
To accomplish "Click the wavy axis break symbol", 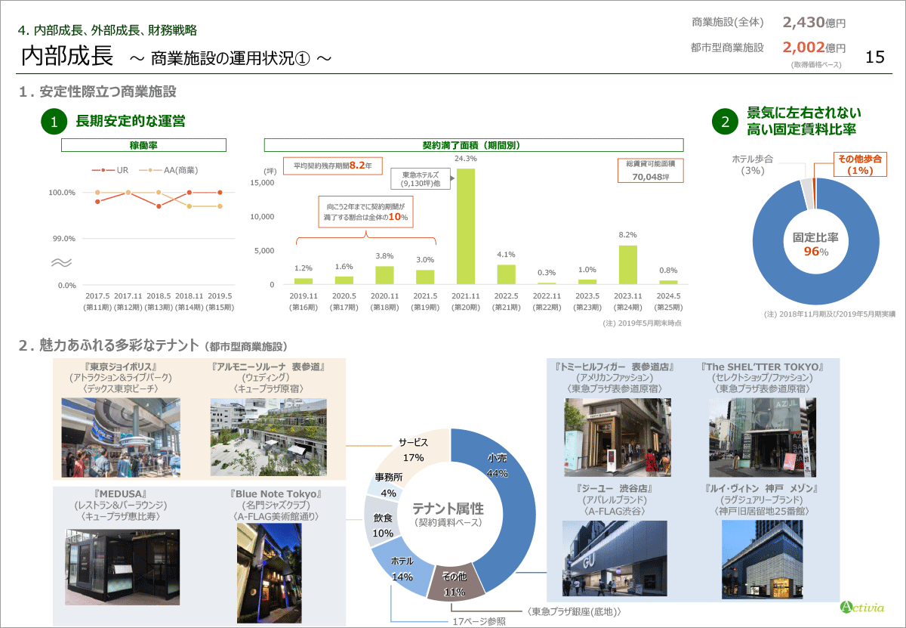I will (62, 262).
